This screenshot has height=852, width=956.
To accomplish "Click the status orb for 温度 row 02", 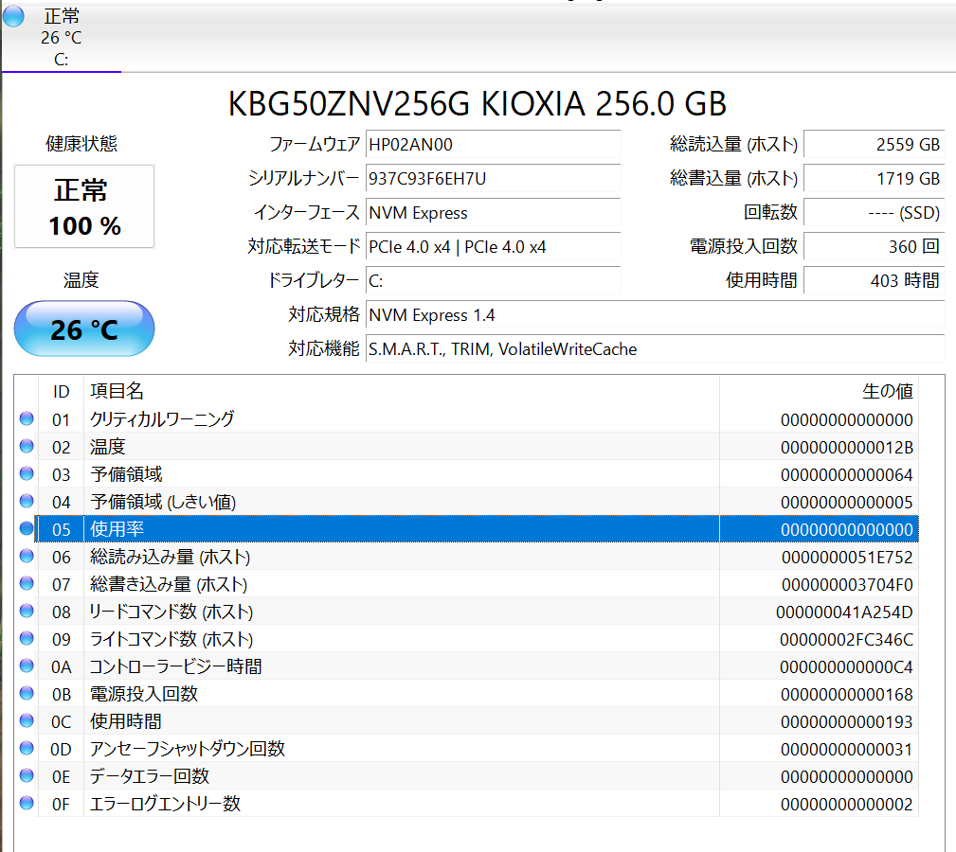I will point(27,447).
